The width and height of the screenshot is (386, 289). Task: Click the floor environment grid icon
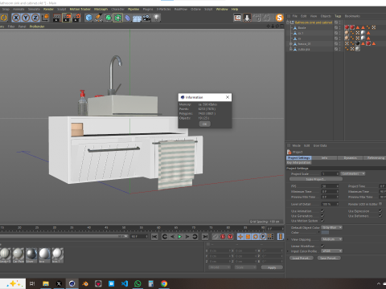click(x=137, y=18)
